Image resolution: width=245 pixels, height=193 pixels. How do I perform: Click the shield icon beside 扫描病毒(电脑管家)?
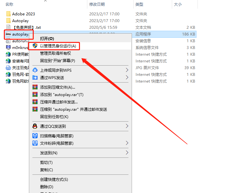35,136
